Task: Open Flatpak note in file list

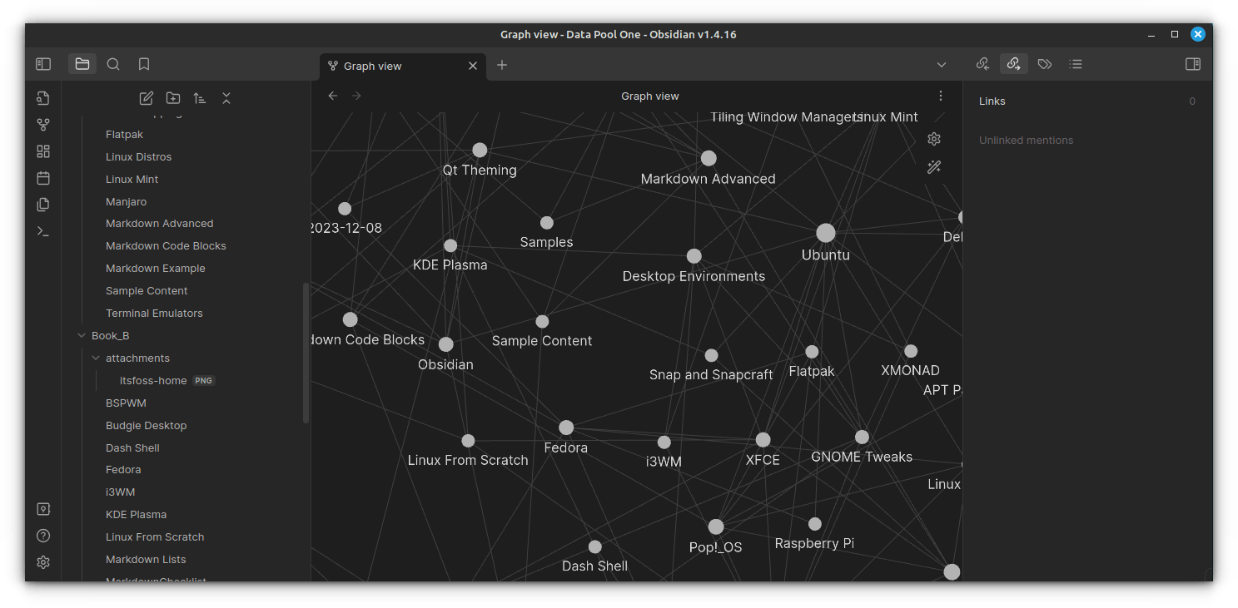Action: [x=125, y=135]
